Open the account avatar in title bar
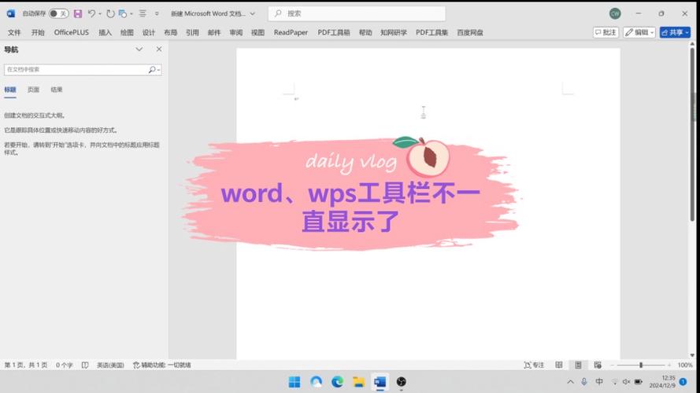This screenshot has height=393, width=700. coord(615,14)
